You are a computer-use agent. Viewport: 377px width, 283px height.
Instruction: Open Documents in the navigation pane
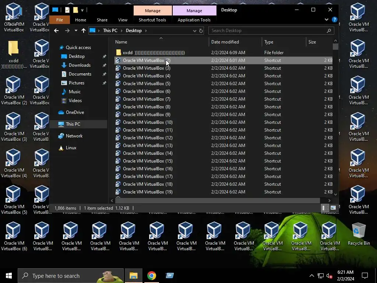click(x=80, y=74)
